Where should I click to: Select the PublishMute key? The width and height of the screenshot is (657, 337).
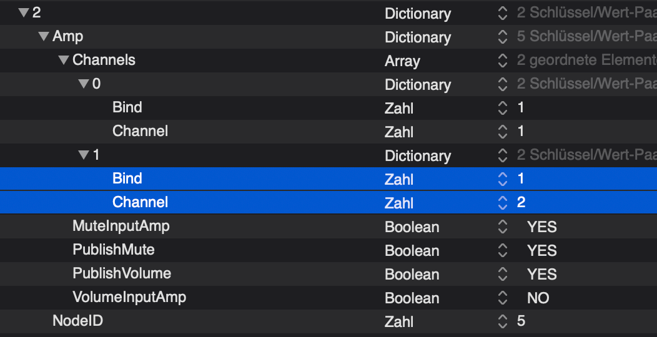[x=113, y=250]
